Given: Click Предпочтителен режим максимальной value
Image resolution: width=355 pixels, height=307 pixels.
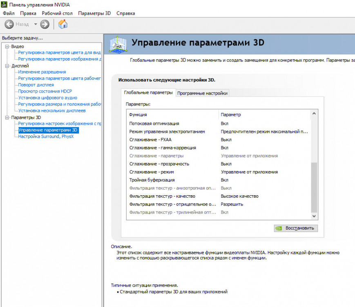Looking at the screenshot, I should pyautogui.click(x=264, y=132).
